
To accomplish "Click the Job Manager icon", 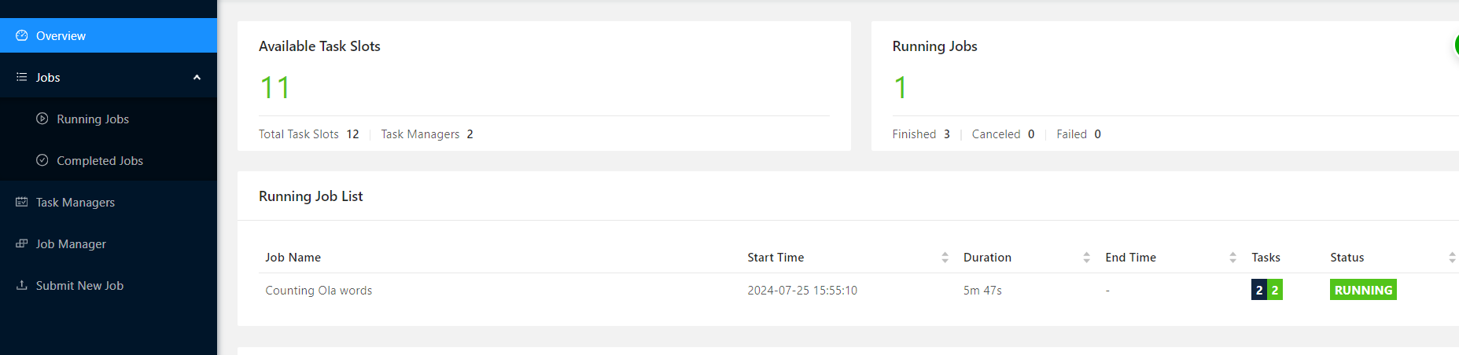I will tap(22, 243).
